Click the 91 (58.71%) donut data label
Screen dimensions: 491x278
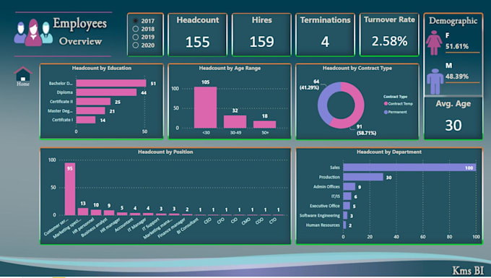pyautogui.click(x=366, y=129)
